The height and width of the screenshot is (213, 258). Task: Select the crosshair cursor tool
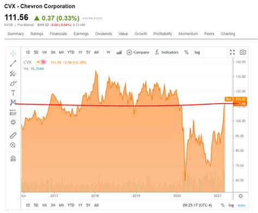[x=13, y=53]
